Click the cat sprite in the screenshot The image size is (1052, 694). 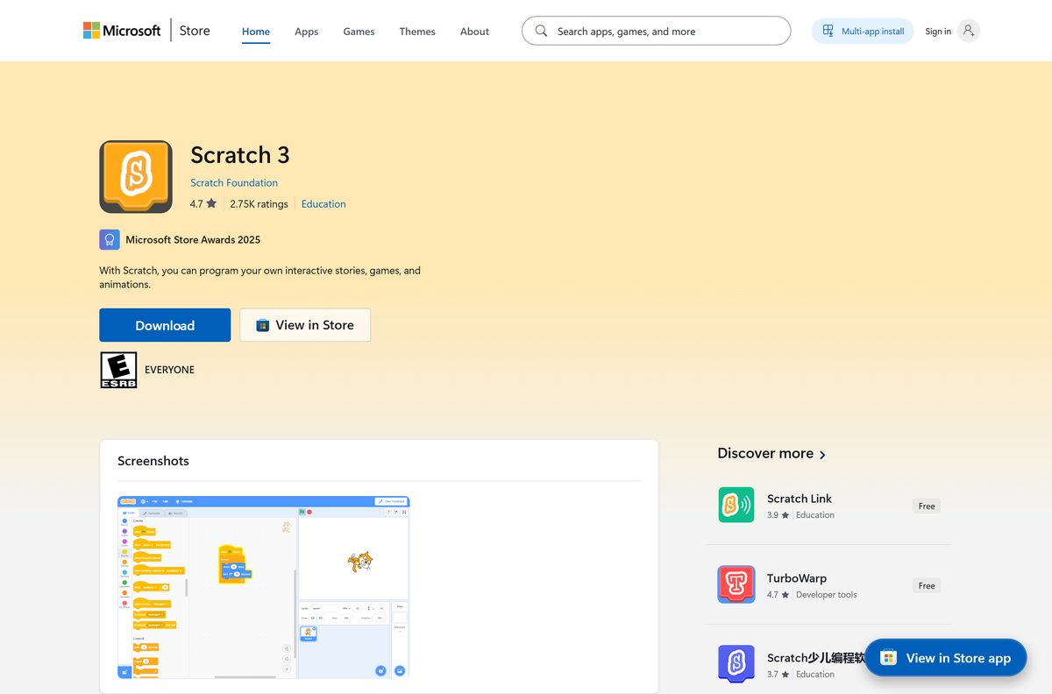pyautogui.click(x=359, y=561)
